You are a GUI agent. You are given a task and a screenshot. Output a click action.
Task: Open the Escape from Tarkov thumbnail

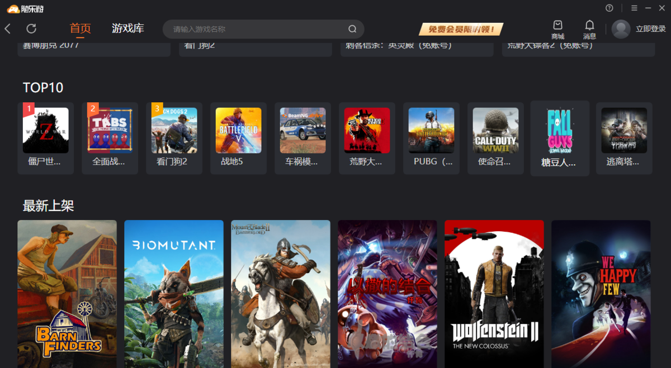624,131
